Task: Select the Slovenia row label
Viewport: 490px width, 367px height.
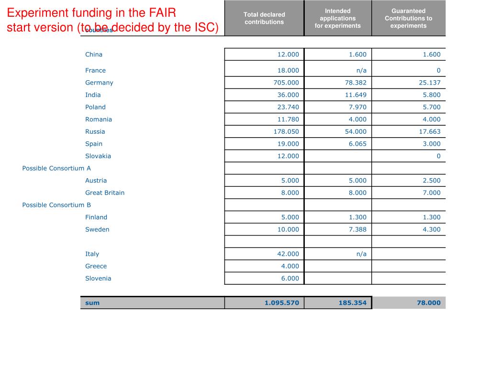Action: 98,279
